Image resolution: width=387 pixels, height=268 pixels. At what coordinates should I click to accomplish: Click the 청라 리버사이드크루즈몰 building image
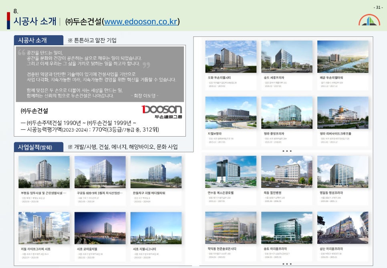click(x=343, y=113)
